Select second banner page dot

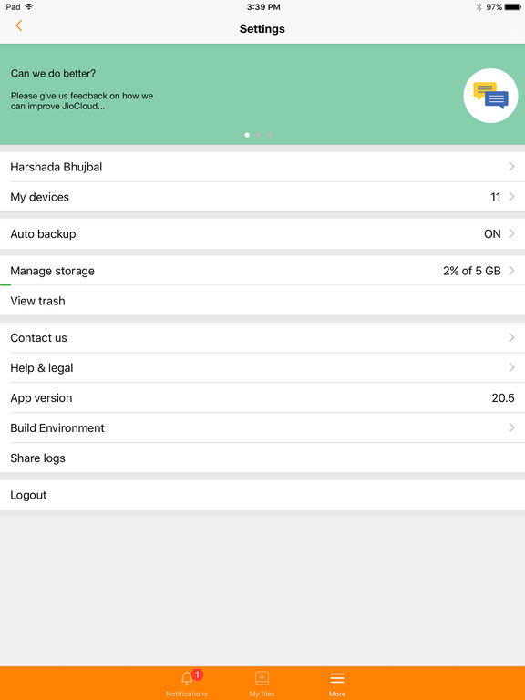click(258, 135)
